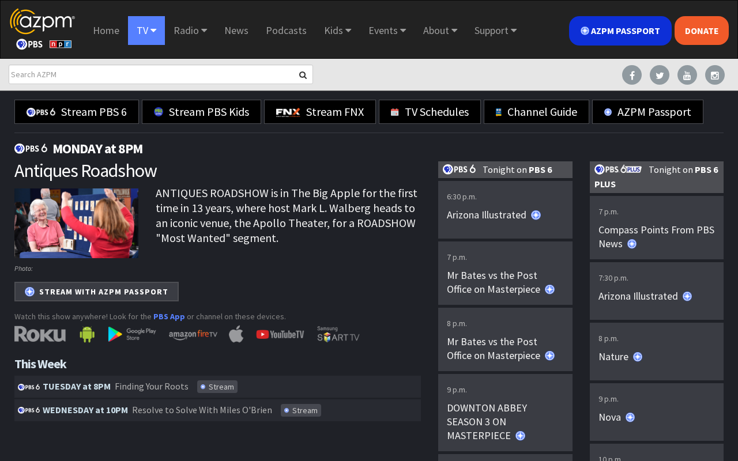Open Downton Abbey Season 3 on Masterpiece listing
Screen dimensions: 738x461
(x=505, y=413)
